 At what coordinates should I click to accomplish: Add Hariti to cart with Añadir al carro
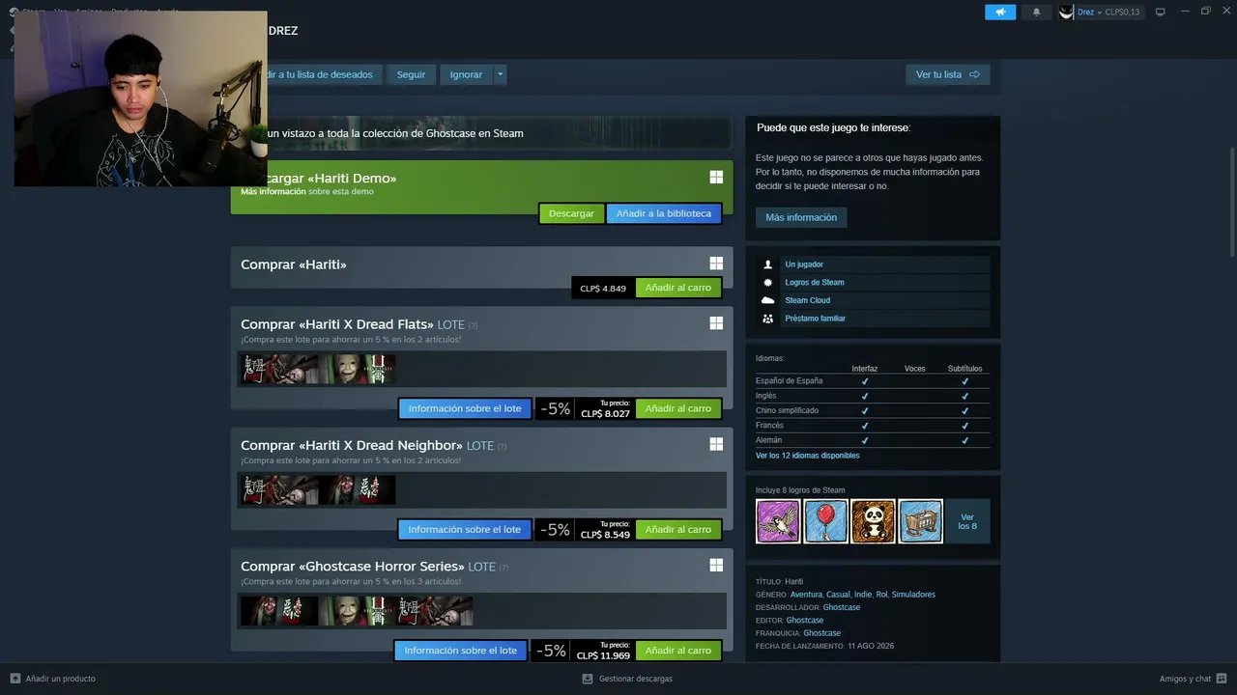point(677,288)
